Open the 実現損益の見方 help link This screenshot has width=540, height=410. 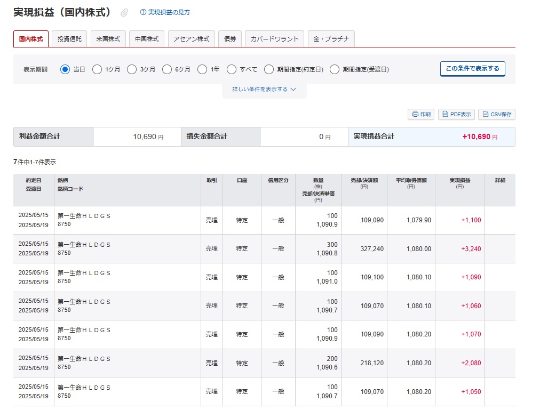pyautogui.click(x=169, y=12)
